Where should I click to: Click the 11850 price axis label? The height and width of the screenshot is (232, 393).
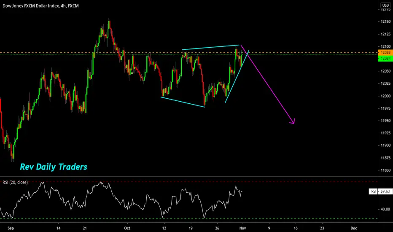pos(385,170)
